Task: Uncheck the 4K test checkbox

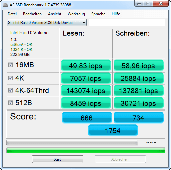Action: [11, 78]
